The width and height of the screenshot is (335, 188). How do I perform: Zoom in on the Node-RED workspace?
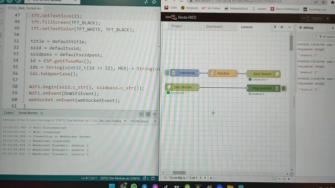(x=289, y=179)
